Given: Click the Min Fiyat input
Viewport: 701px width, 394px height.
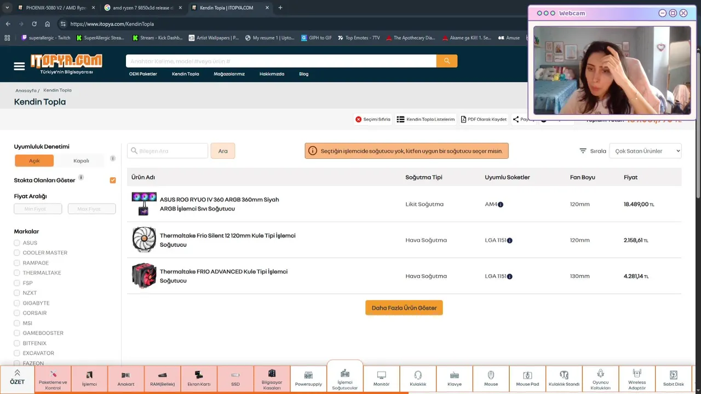Looking at the screenshot, I should pyautogui.click(x=38, y=209).
